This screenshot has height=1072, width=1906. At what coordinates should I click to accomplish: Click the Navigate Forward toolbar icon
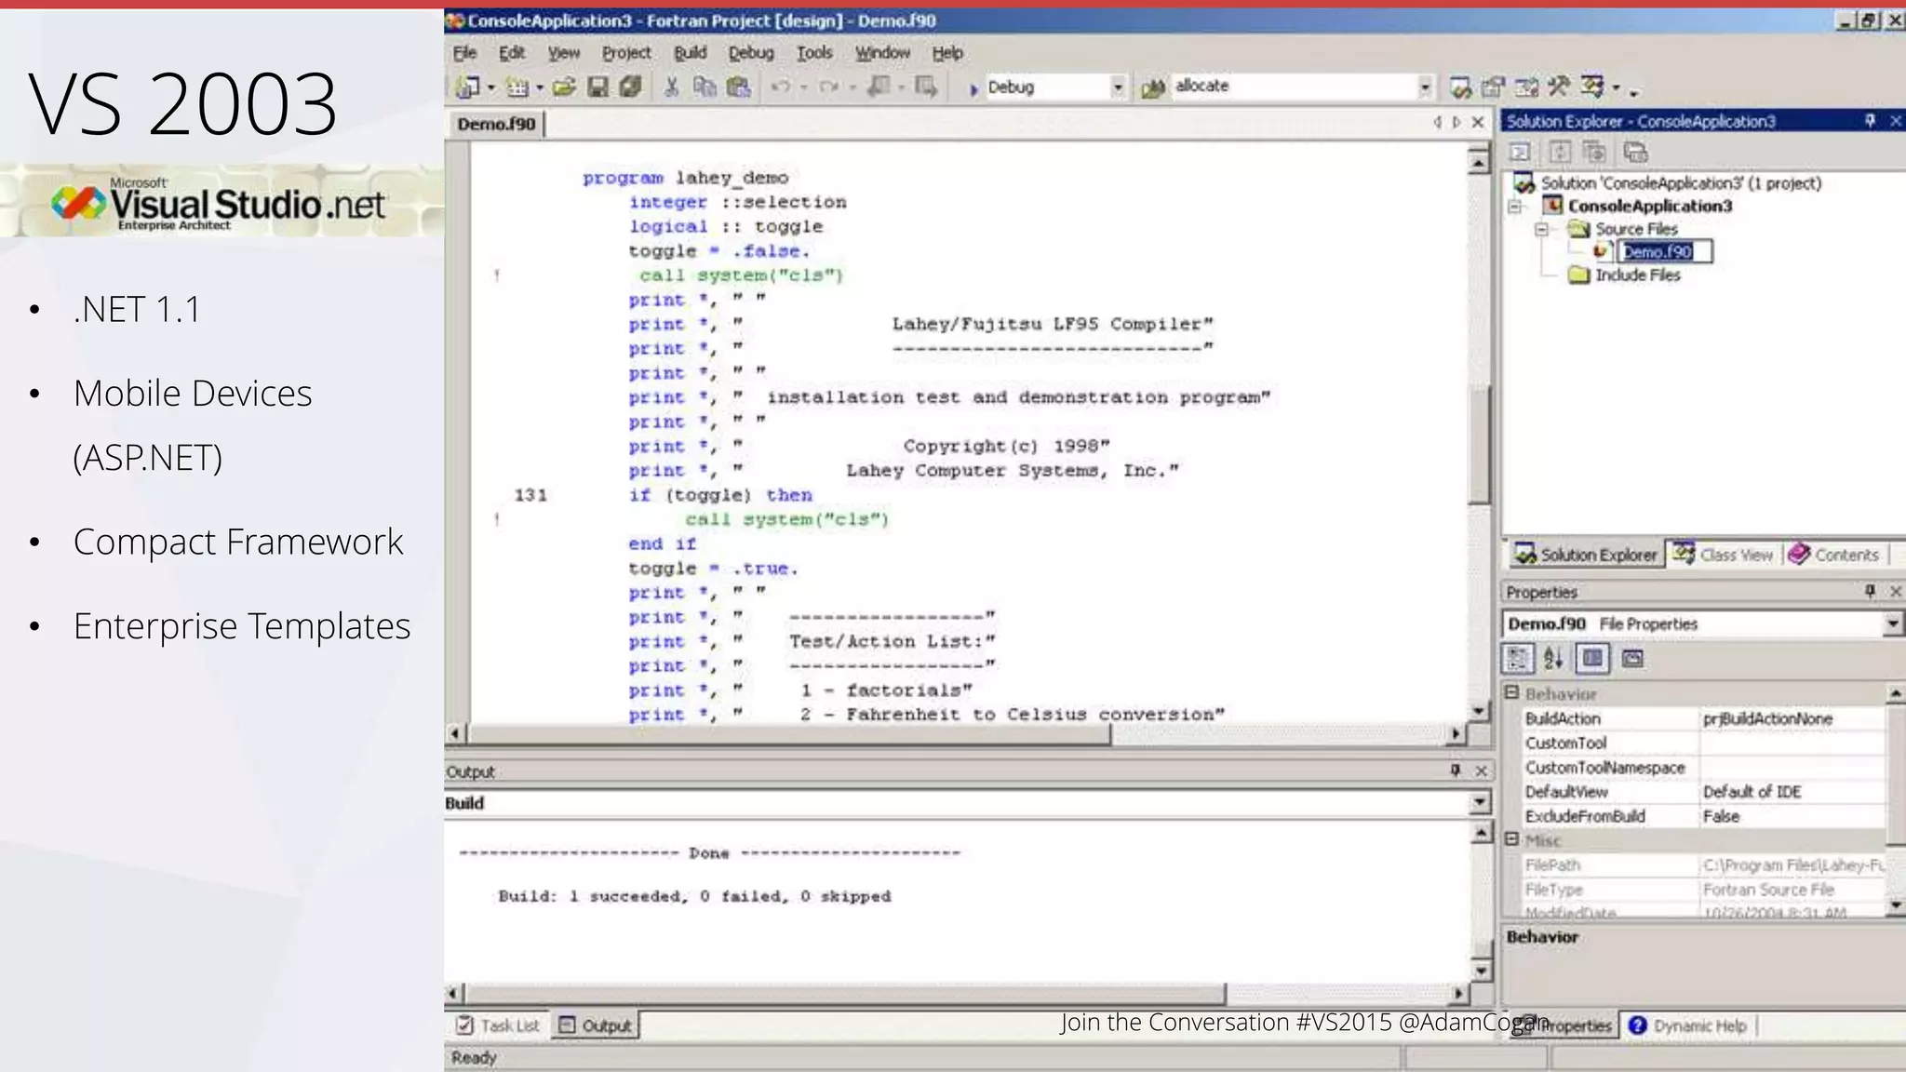(x=926, y=87)
